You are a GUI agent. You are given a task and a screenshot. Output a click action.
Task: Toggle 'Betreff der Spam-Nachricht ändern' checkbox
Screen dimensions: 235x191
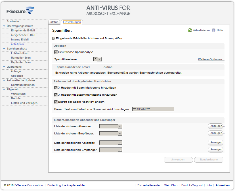56,102
